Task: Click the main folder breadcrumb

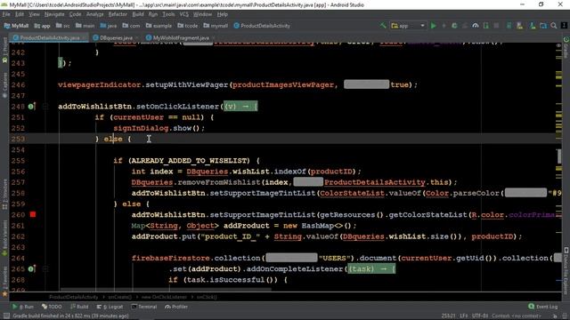Action: pyautogui.click(x=85, y=26)
